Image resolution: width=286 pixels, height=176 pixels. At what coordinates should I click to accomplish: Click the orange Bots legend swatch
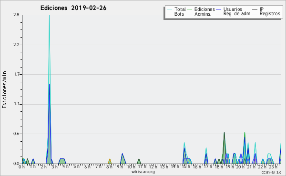pos(169,14)
